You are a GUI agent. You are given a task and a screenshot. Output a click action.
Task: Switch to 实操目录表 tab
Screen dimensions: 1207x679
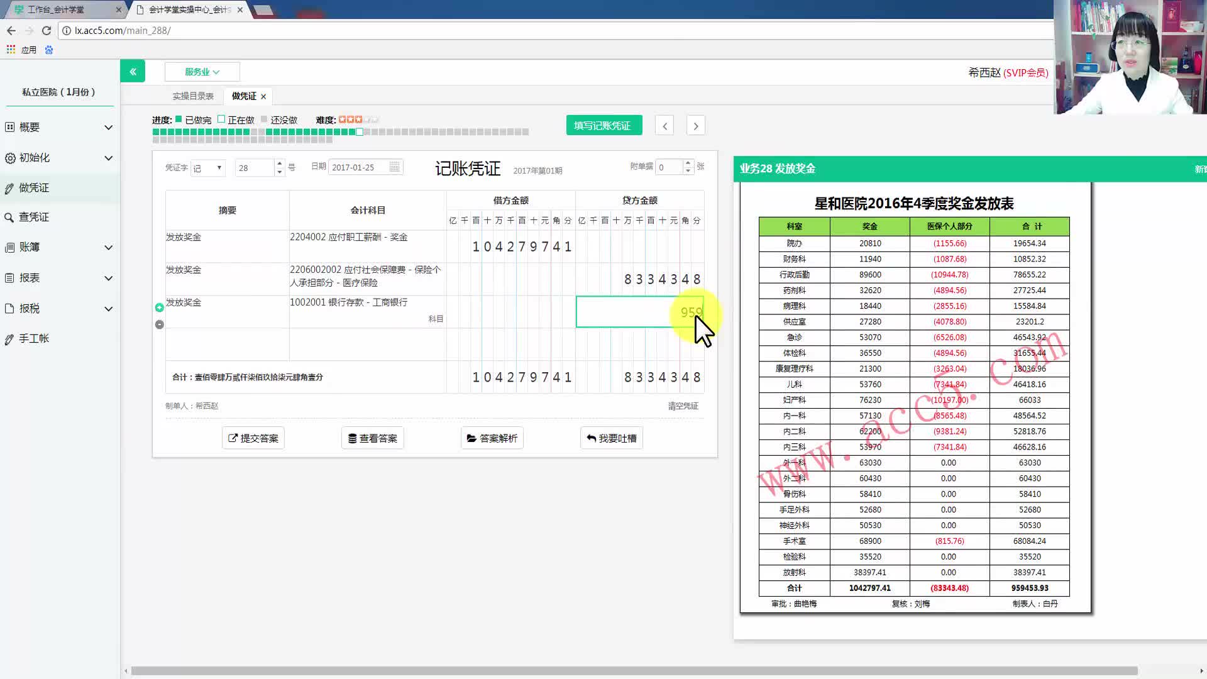click(193, 96)
